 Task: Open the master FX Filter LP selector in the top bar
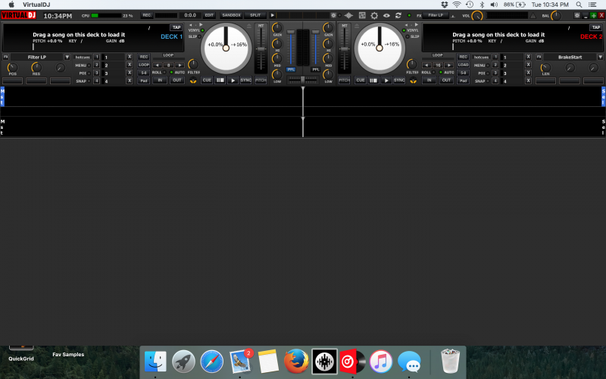[x=436, y=15]
